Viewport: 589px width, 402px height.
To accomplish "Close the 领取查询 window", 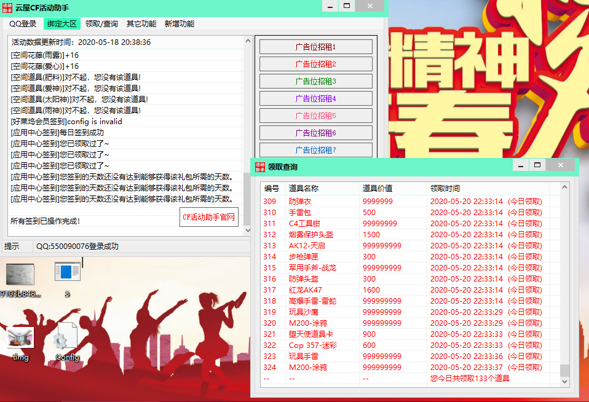I will click(x=561, y=166).
